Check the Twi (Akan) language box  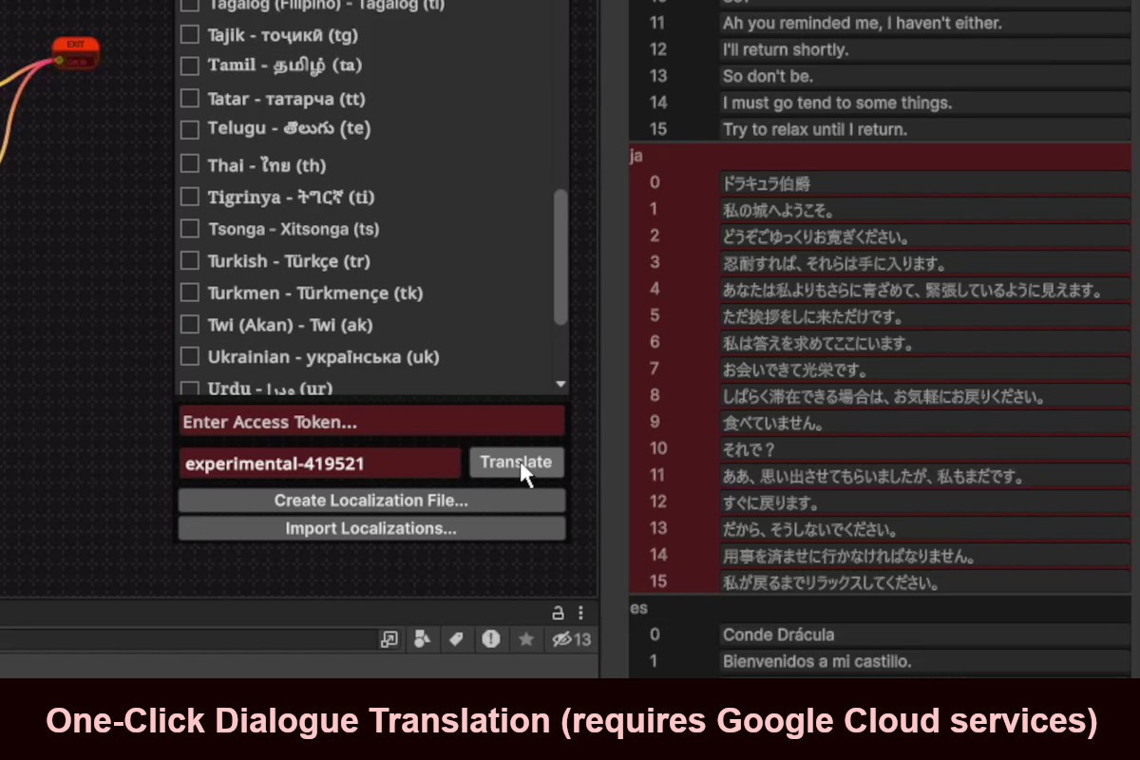(x=190, y=325)
